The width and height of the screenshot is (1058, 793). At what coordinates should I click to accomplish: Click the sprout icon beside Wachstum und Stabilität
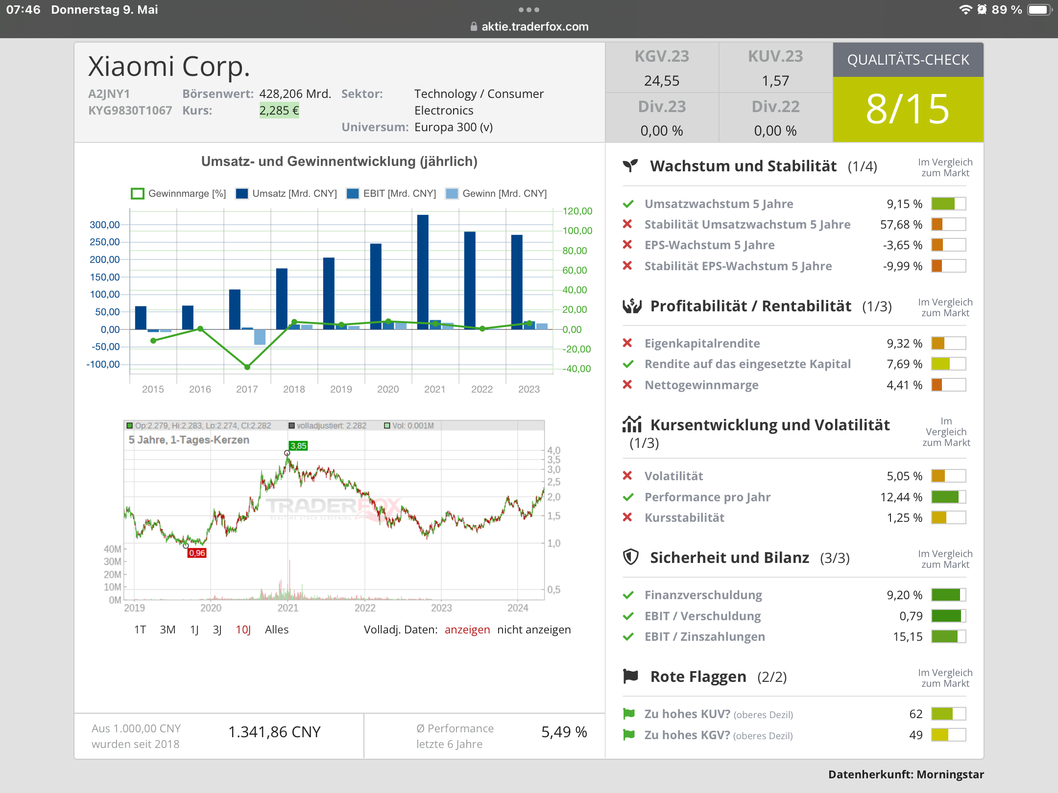pyautogui.click(x=631, y=165)
